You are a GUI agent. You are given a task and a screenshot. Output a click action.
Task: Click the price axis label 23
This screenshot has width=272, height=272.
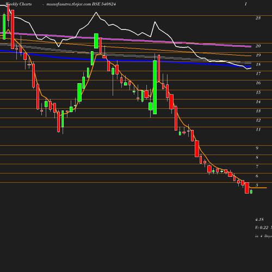pyautogui.click(x=258, y=18)
